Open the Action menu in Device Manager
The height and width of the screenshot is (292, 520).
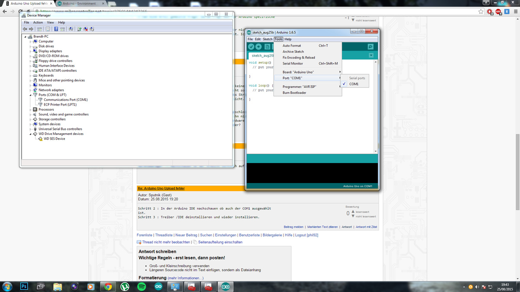[38, 22]
